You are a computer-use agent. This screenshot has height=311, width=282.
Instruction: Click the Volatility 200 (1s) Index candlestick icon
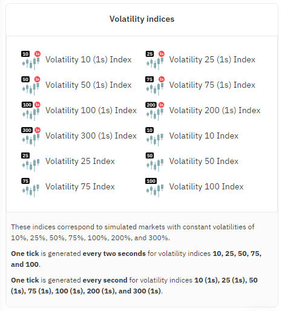155,111
